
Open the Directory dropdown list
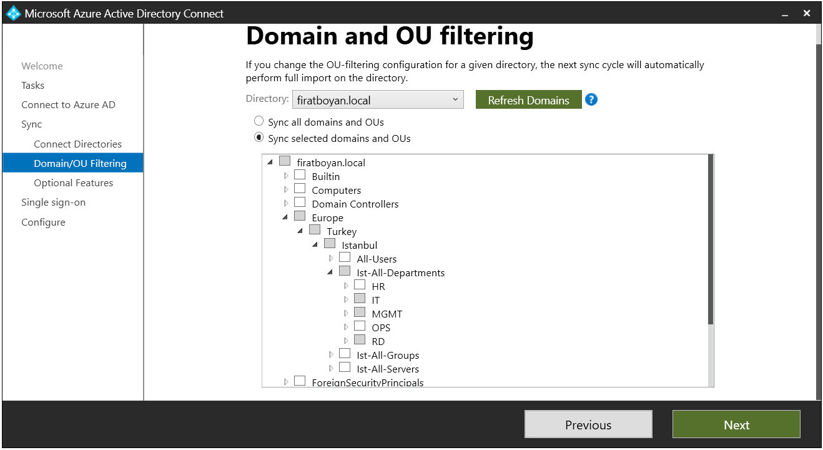pyautogui.click(x=378, y=100)
